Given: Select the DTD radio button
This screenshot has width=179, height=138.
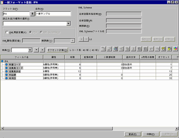Looking at the screenshot, I should [x=30, y=32].
